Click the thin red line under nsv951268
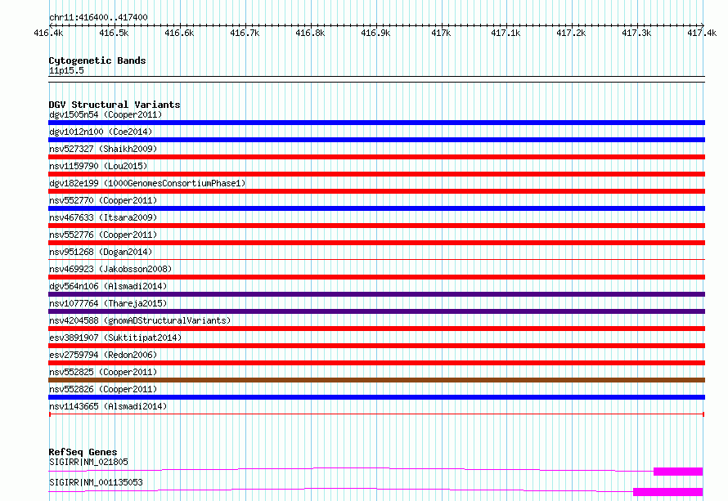This screenshot has height=501, width=728. click(x=376, y=260)
